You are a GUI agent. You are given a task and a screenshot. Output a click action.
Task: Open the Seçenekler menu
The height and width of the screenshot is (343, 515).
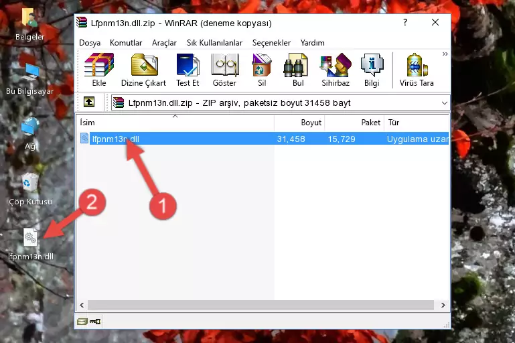tap(271, 43)
